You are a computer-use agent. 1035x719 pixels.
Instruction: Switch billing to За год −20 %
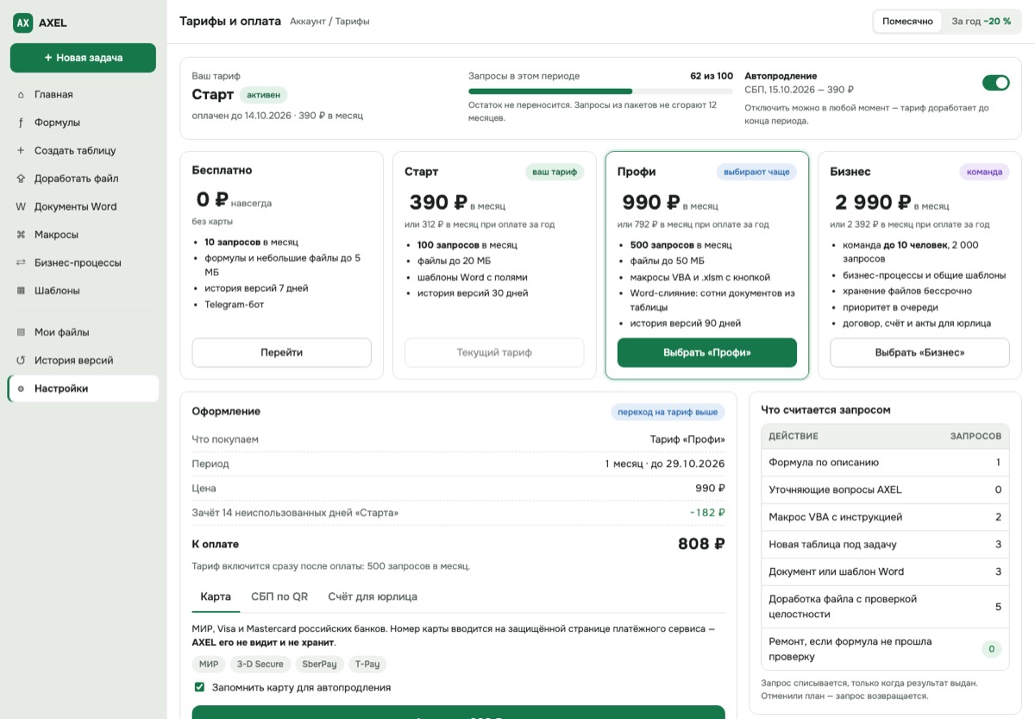(x=982, y=22)
